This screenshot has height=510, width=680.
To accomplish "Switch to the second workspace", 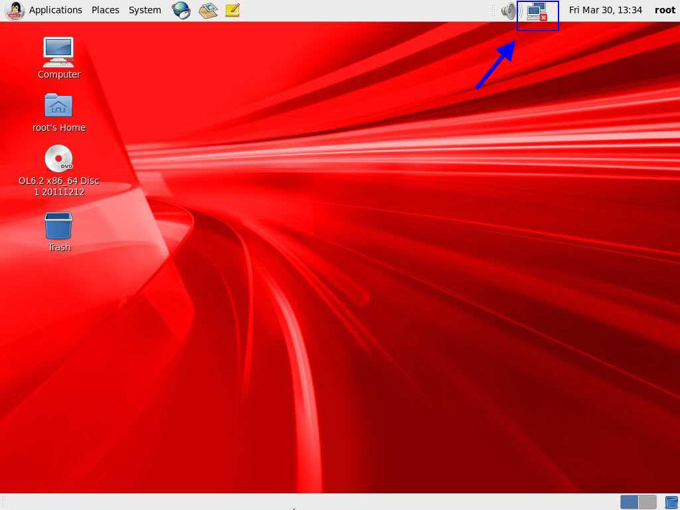I will [x=646, y=502].
